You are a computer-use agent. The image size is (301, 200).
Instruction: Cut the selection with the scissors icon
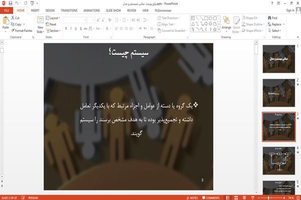coord(13,18)
